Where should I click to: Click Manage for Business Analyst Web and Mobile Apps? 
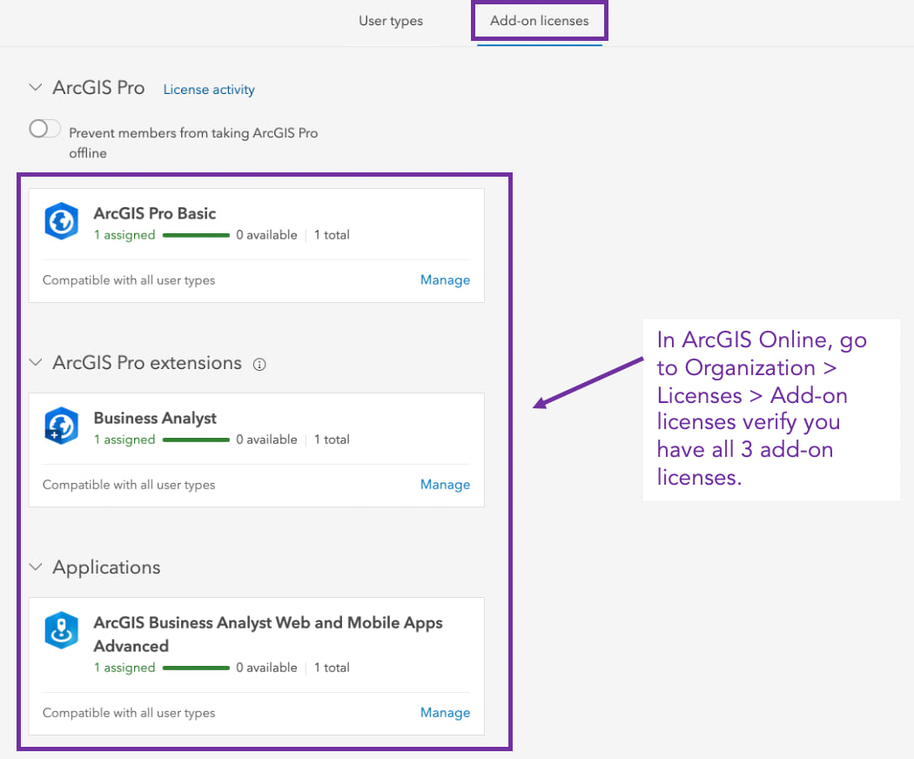445,713
